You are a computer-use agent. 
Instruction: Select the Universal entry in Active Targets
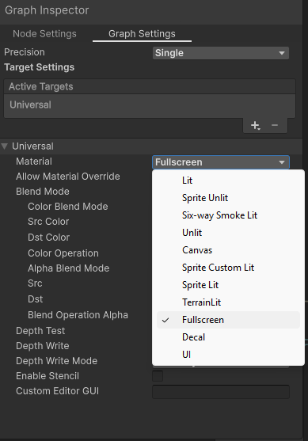pyautogui.click(x=150, y=105)
